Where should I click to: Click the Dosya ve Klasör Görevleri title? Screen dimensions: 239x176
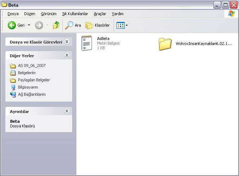click(x=36, y=42)
